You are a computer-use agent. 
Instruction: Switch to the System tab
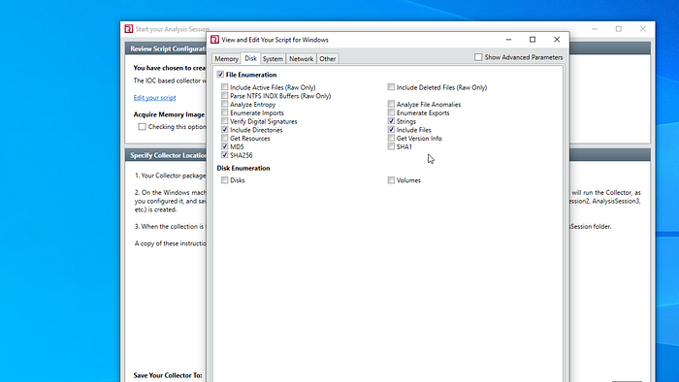[273, 59]
